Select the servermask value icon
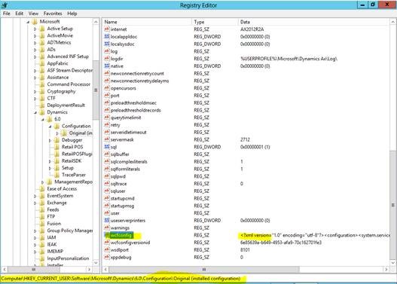Image resolution: width=397 pixels, height=284 pixels. 107,139
